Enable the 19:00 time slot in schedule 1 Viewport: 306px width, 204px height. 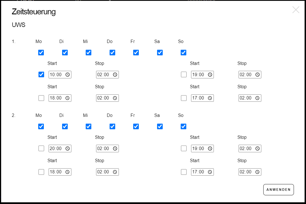point(184,74)
